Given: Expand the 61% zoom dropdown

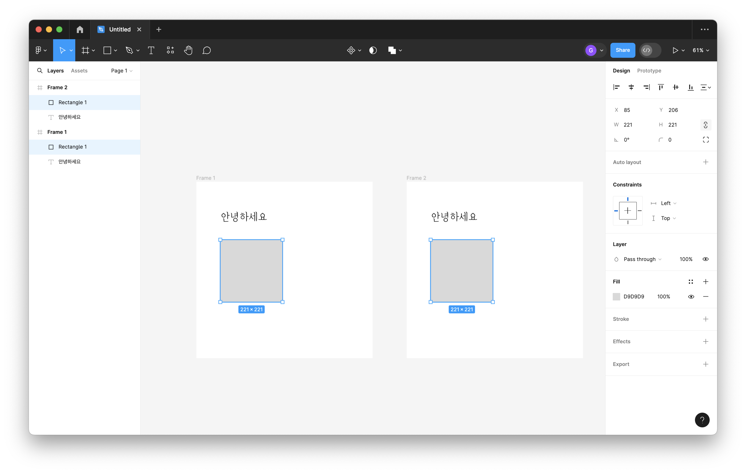Looking at the screenshot, I should [x=701, y=50].
